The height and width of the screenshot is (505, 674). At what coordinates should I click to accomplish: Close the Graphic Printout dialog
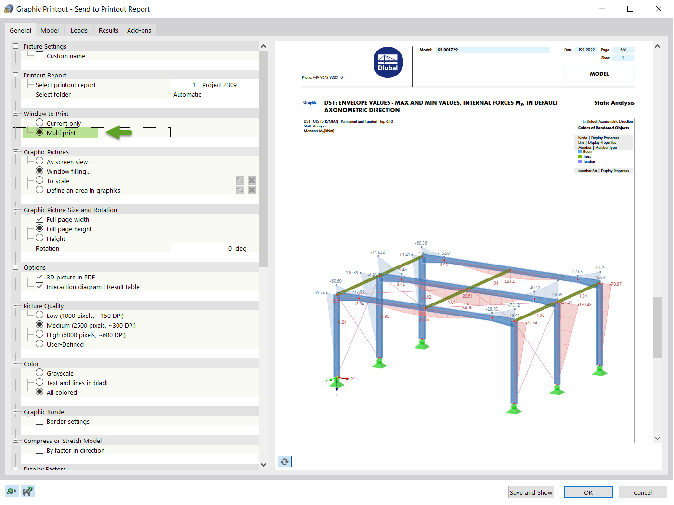pos(659,9)
